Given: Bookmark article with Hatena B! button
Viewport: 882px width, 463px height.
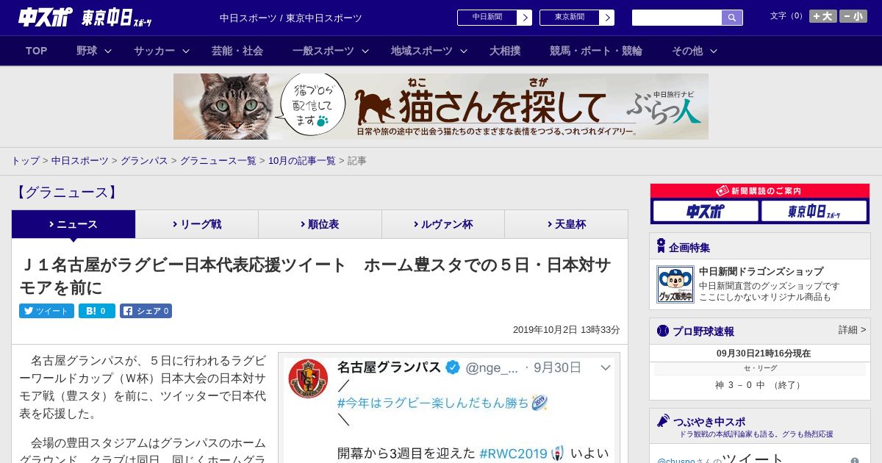Looking at the screenshot, I should (97, 311).
